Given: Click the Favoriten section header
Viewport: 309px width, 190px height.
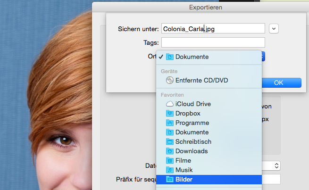Looking at the screenshot, I should [x=172, y=95].
